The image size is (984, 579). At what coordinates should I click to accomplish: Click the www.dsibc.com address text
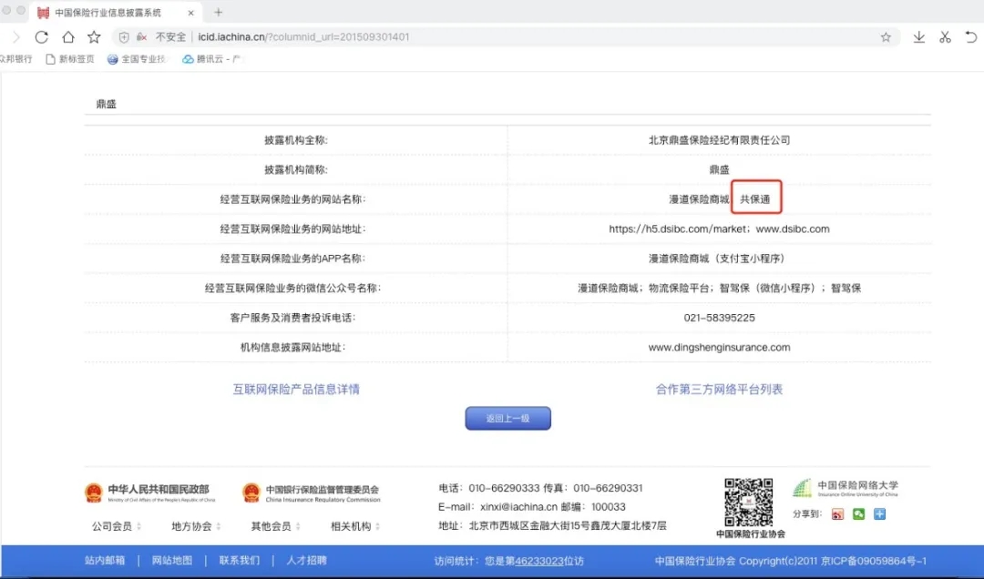(x=793, y=229)
